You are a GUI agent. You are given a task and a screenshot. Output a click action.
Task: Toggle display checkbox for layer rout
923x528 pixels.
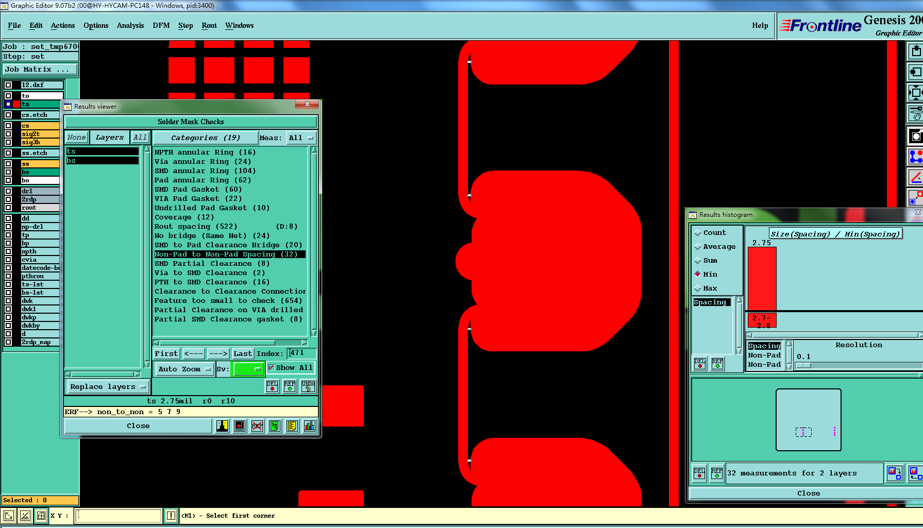[x=8, y=208]
